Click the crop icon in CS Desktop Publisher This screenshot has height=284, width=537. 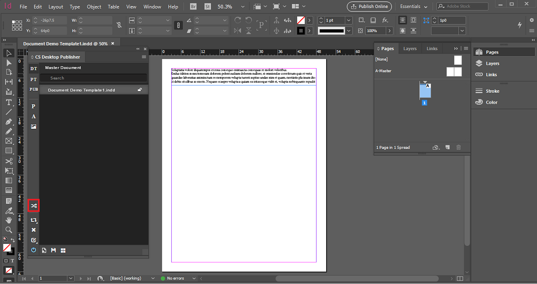coord(34,220)
